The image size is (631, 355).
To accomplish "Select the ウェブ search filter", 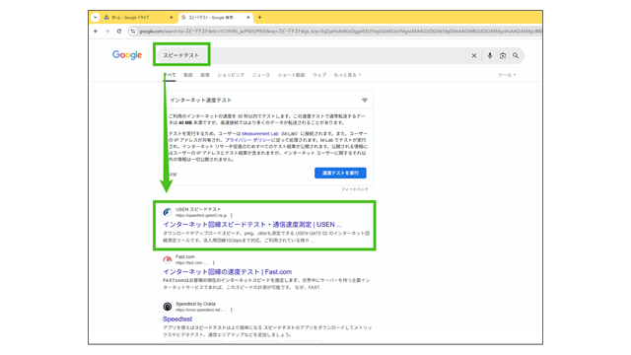I will click(x=319, y=75).
